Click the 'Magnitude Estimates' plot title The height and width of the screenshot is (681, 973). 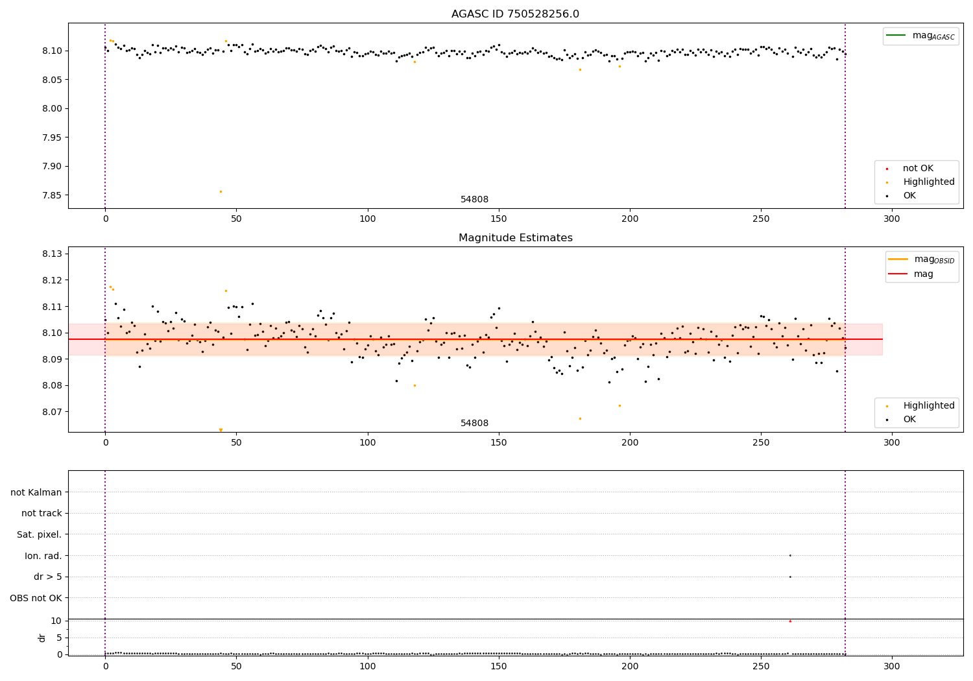tap(515, 238)
